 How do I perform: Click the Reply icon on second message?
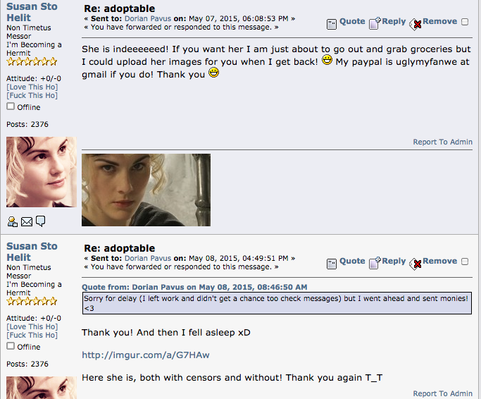[x=375, y=263]
